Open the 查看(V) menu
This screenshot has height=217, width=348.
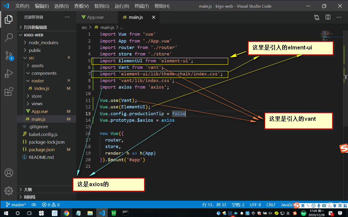81,6
